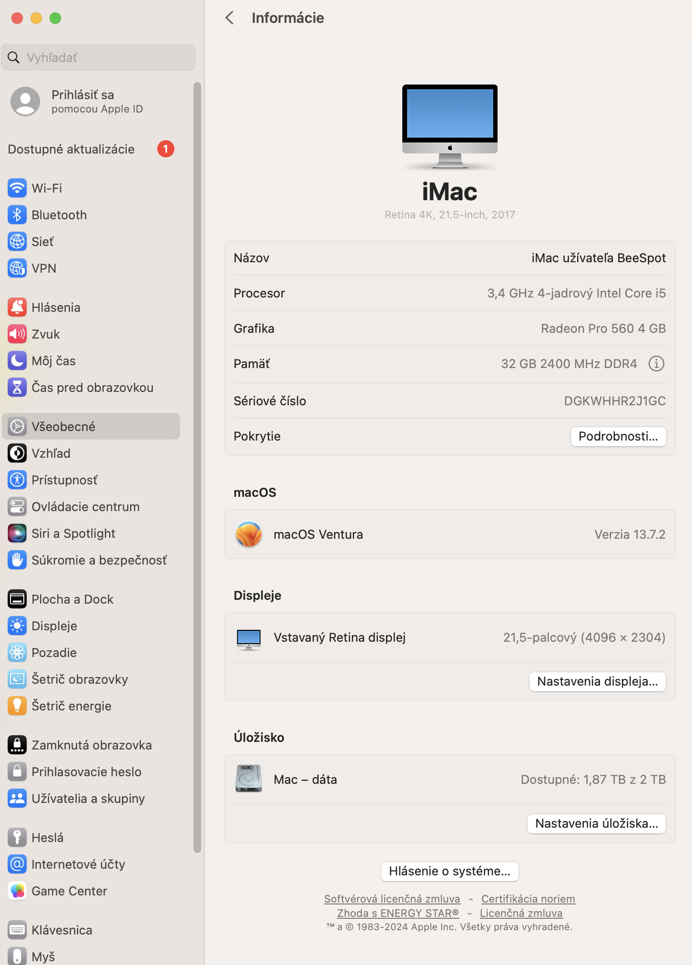The height and width of the screenshot is (965, 692).
Task: Follow the Certifikácia noriem link
Action: (x=528, y=899)
